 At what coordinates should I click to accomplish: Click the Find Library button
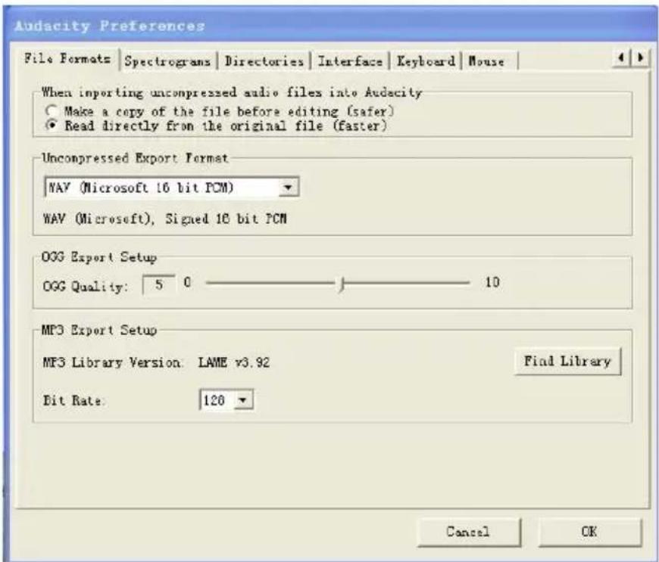coord(567,362)
